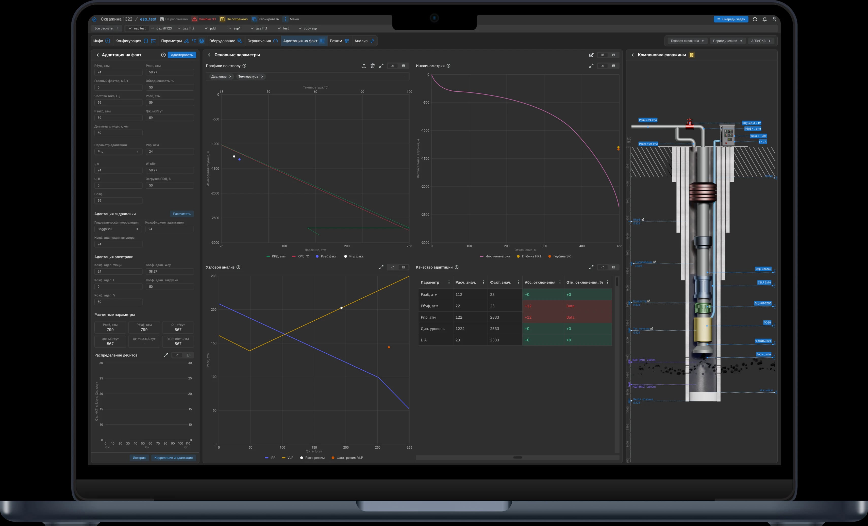Open help icon beside Адаптация на факт title

(x=163, y=55)
